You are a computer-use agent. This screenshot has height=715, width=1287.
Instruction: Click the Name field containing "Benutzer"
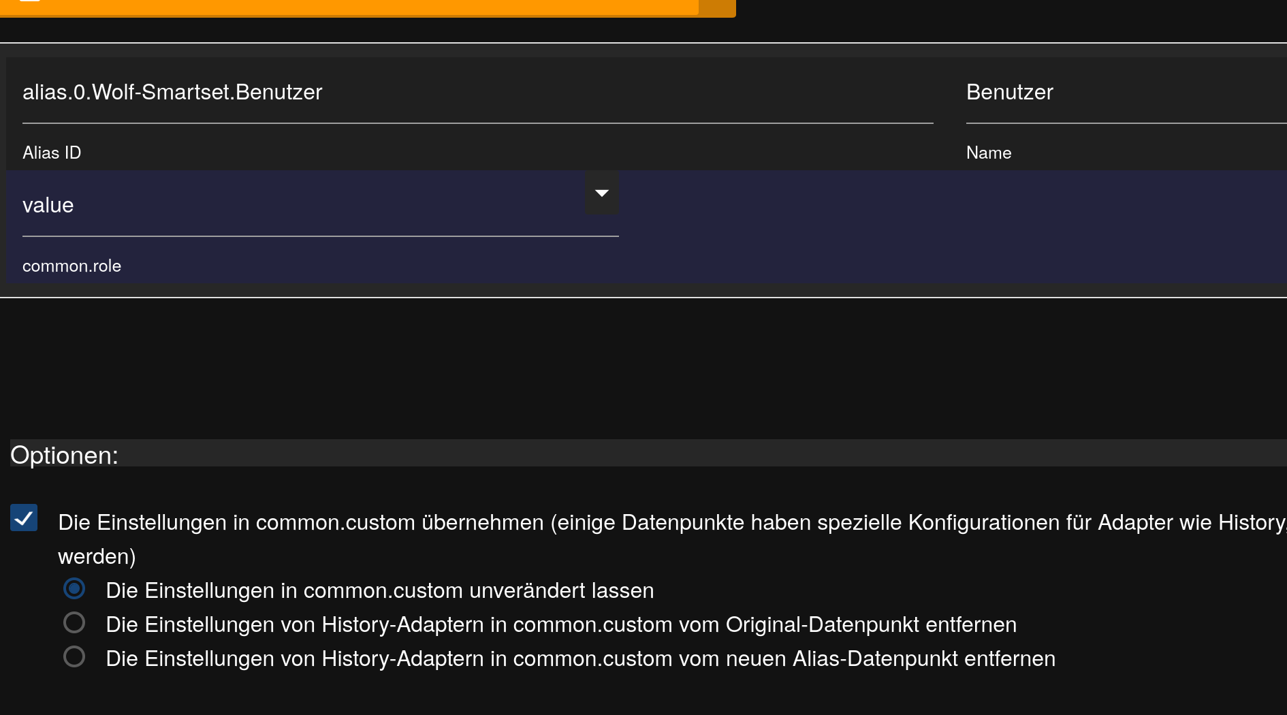(x=1124, y=92)
